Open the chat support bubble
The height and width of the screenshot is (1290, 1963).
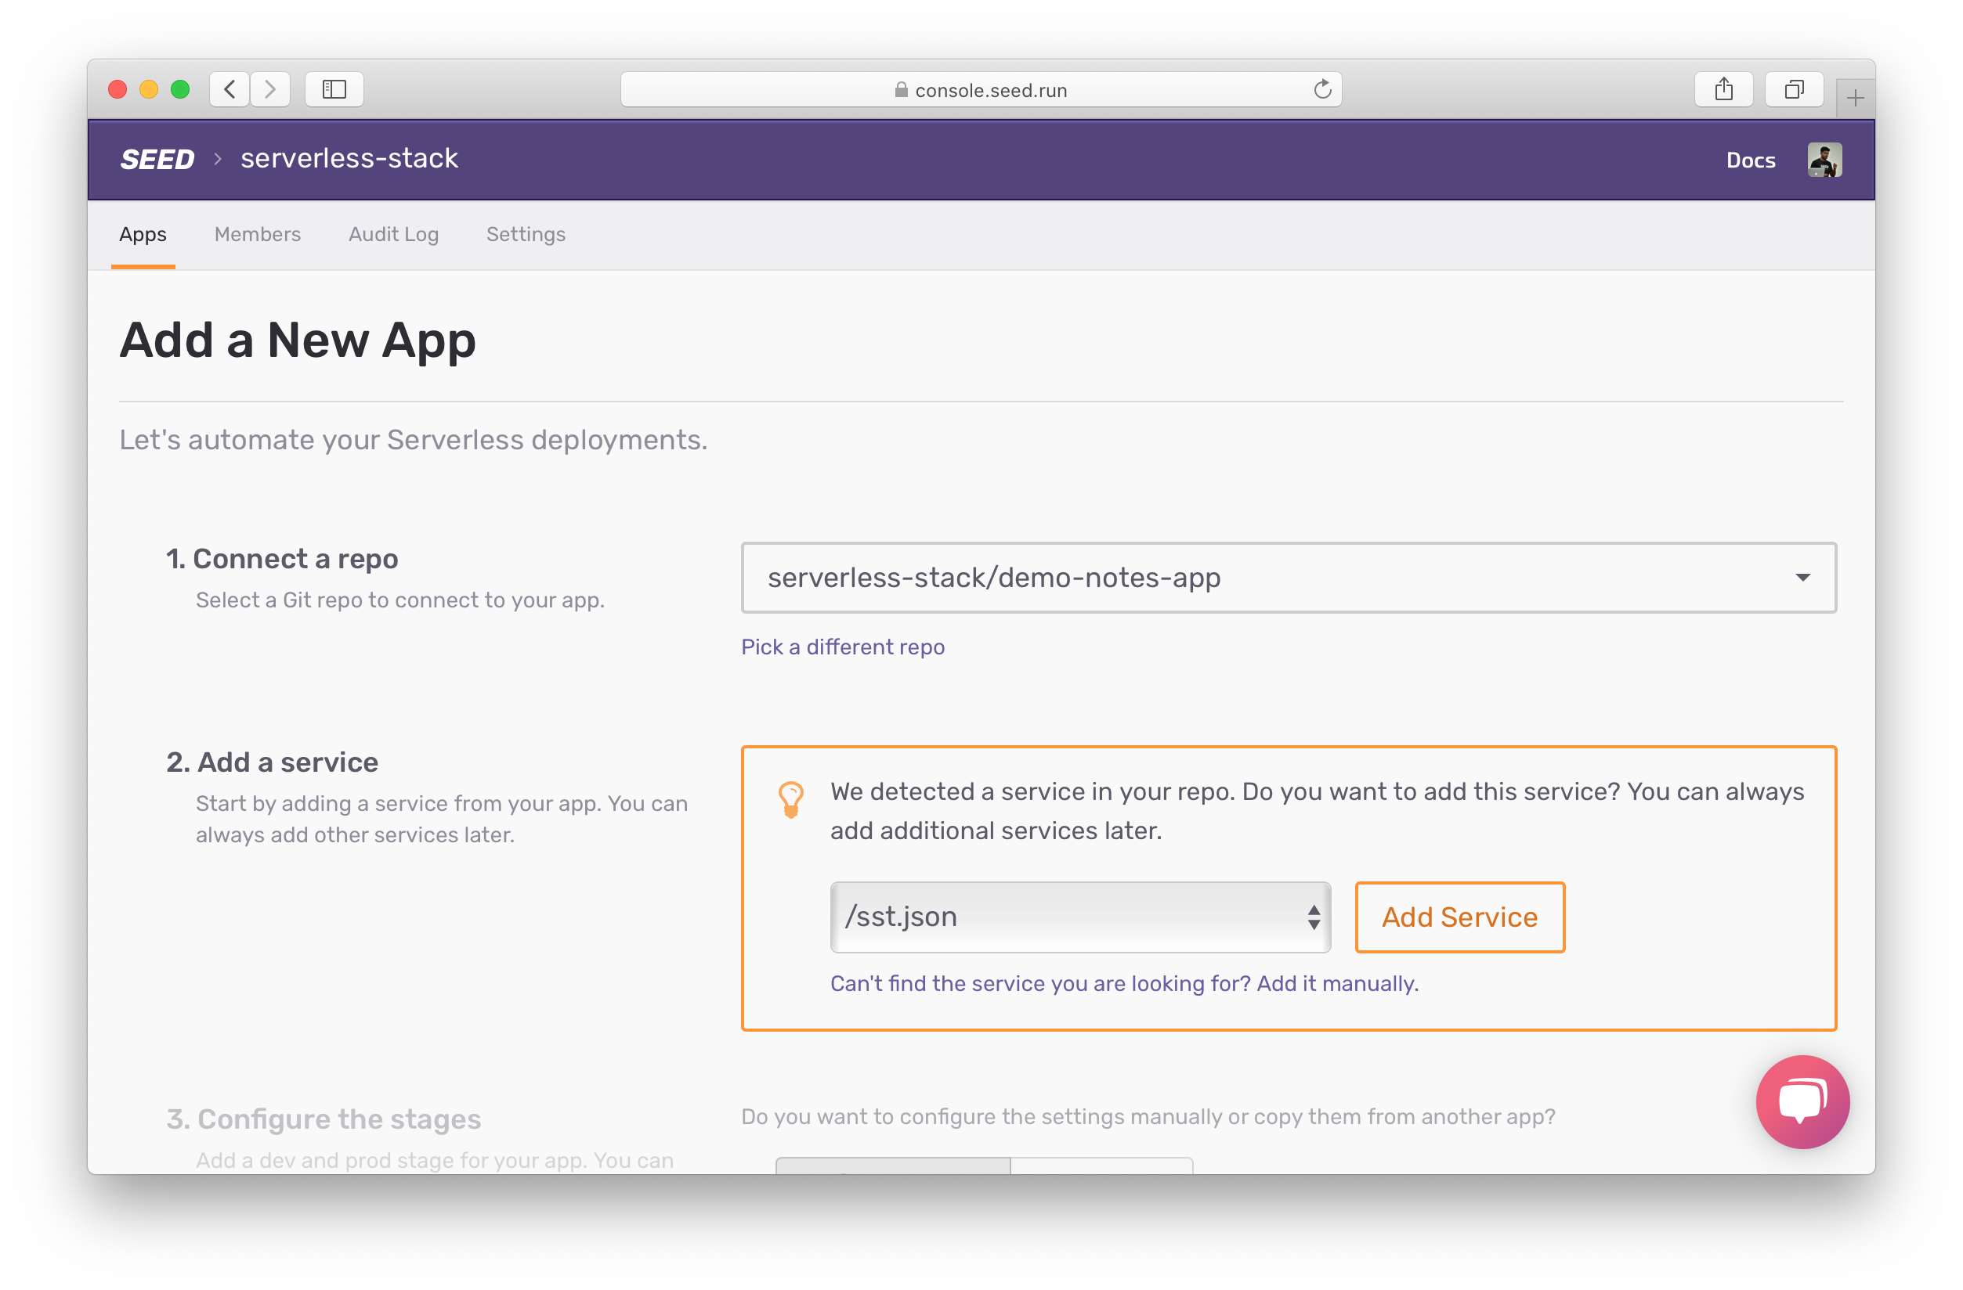coord(1802,1101)
